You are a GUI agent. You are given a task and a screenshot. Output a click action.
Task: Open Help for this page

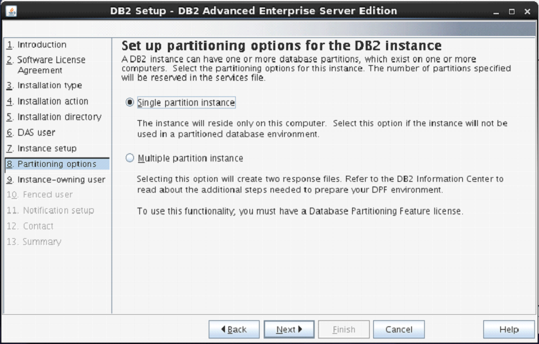[x=509, y=330]
